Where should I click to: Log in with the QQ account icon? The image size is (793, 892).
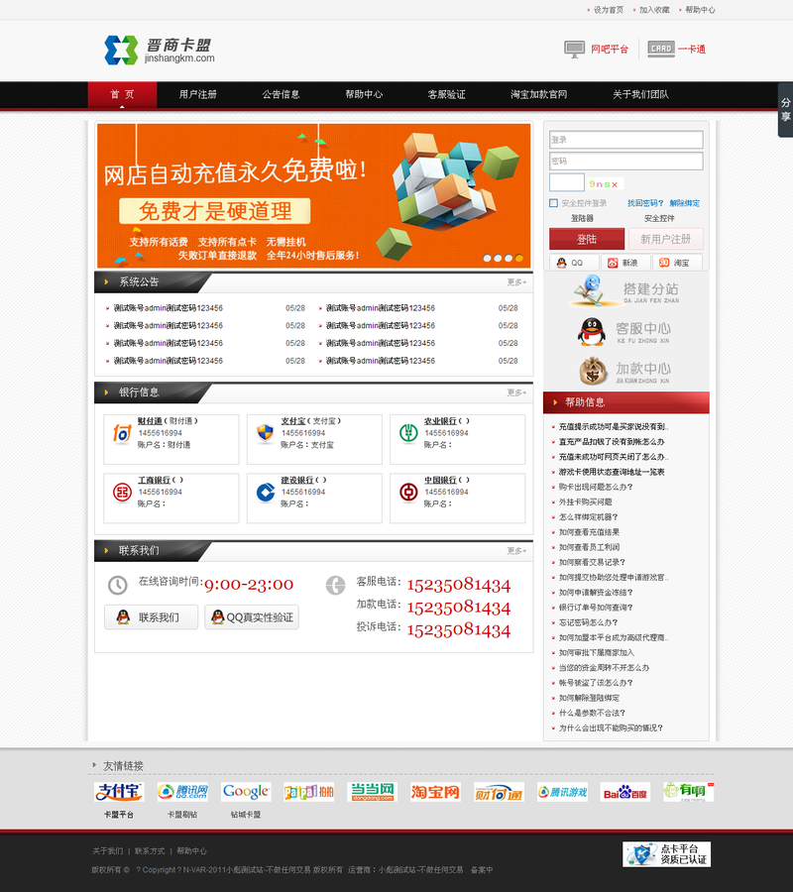562,262
